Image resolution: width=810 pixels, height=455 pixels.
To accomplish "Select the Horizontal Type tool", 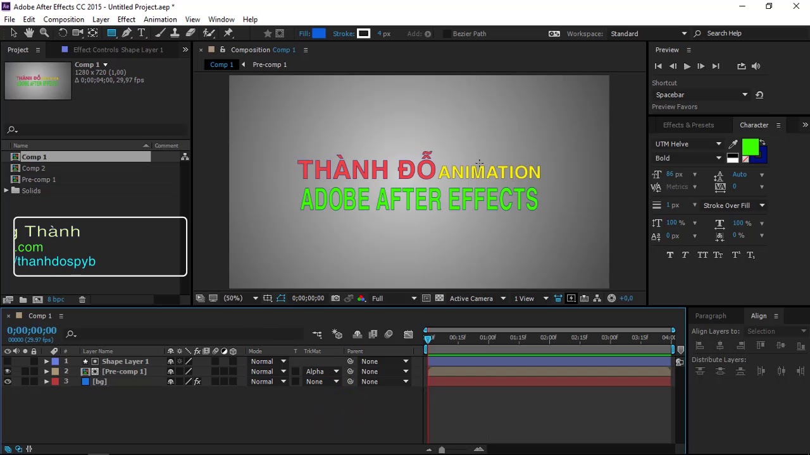I will [x=142, y=33].
